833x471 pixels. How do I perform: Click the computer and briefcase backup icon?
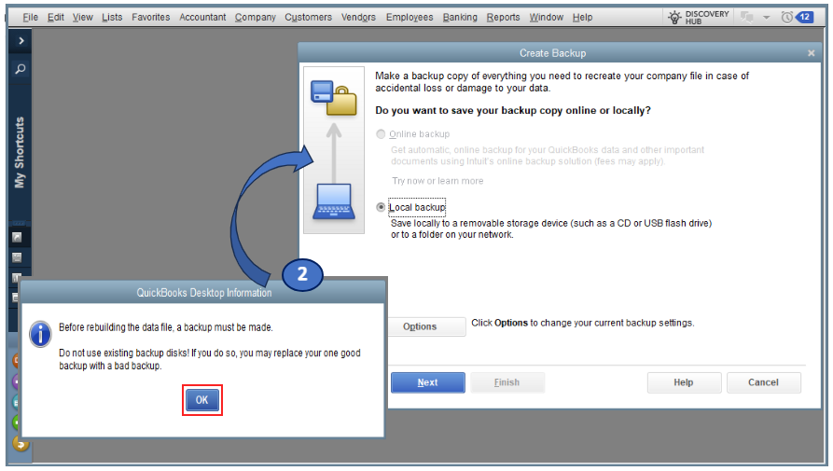click(x=334, y=98)
